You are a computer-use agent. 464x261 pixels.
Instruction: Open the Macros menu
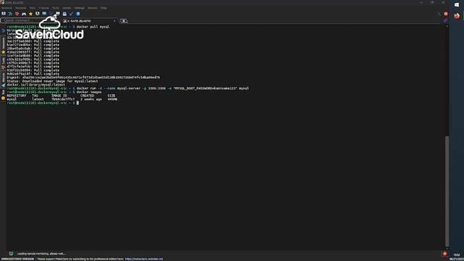click(92, 8)
